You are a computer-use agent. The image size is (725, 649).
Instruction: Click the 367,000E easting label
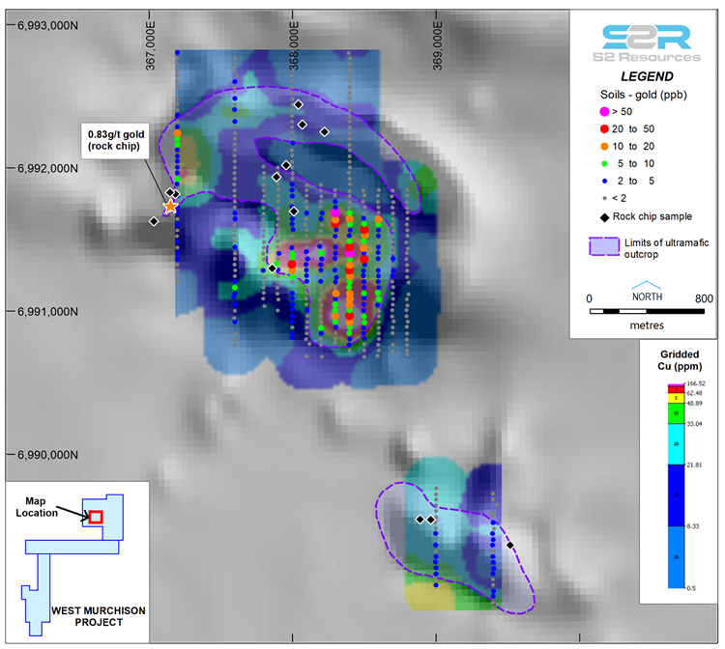151,45
